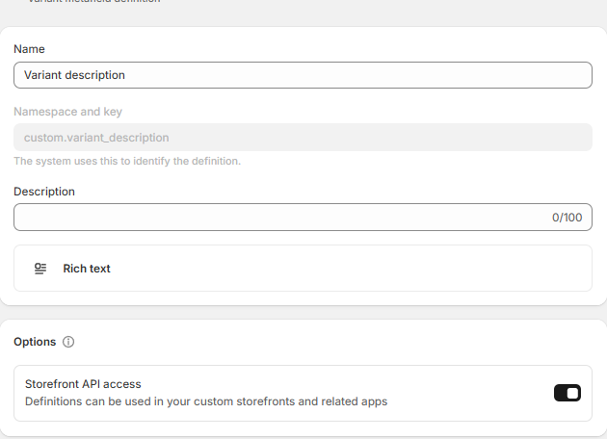Select the Rich text type row
607x439 pixels.
pos(303,269)
